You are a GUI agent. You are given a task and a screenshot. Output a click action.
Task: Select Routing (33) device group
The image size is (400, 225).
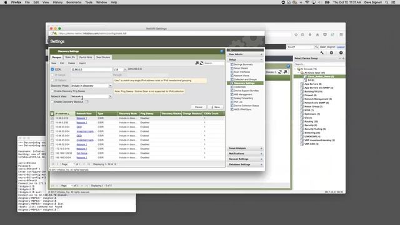pyautogui.click(x=311, y=122)
